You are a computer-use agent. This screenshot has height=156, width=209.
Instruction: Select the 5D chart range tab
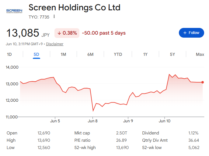point(37,54)
